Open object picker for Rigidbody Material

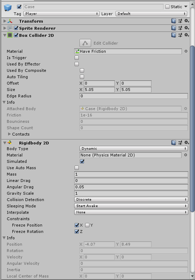tap(185, 155)
